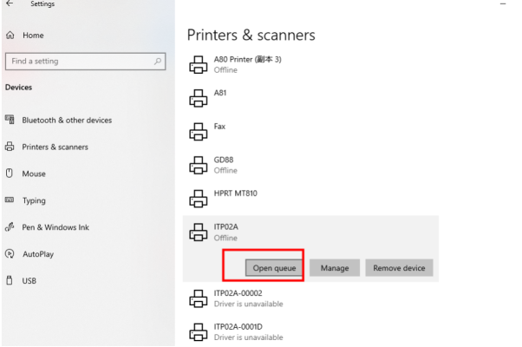This screenshot has height=347, width=522.
Task: Click the Fax printer icon
Action: (198, 132)
